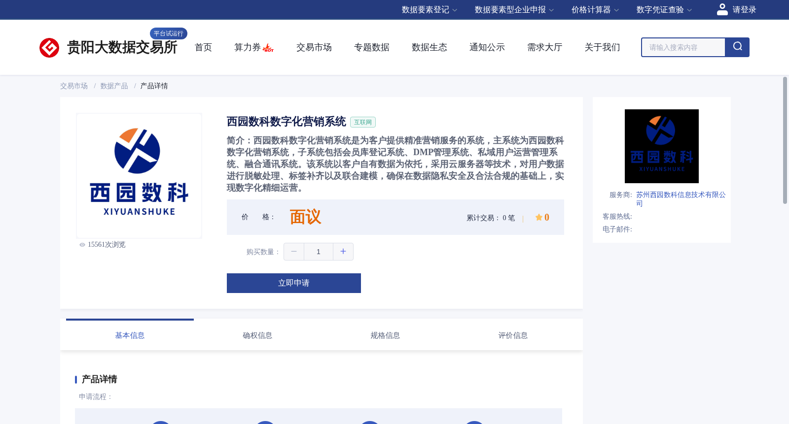The image size is (789, 424).
Task: Go to the 首页 nav item
Action: click(x=203, y=47)
